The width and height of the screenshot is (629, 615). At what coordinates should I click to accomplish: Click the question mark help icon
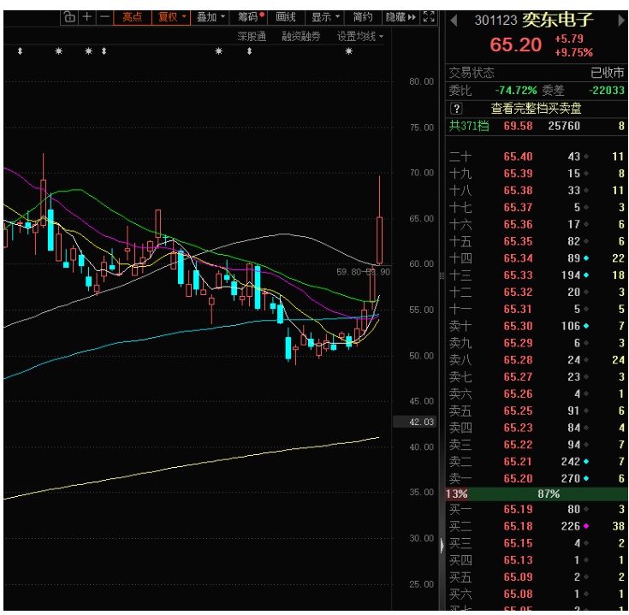pyautogui.click(x=456, y=109)
